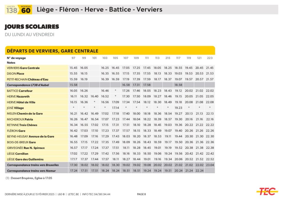Click the 23.04 Bruxelles connection time
283x200 pixels.
coord(210,165)
